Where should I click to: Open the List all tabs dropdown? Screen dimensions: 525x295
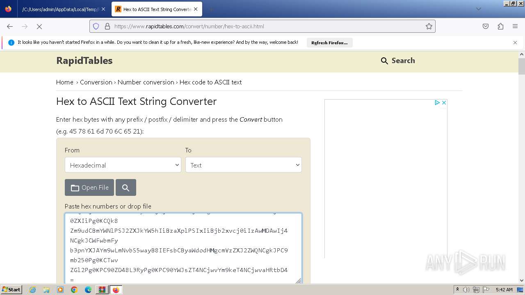tap(478, 9)
